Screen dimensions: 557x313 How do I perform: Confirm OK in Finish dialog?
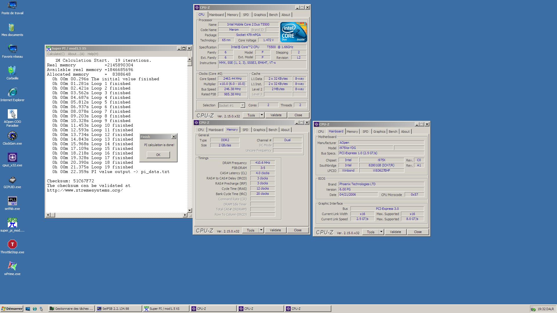(x=158, y=155)
